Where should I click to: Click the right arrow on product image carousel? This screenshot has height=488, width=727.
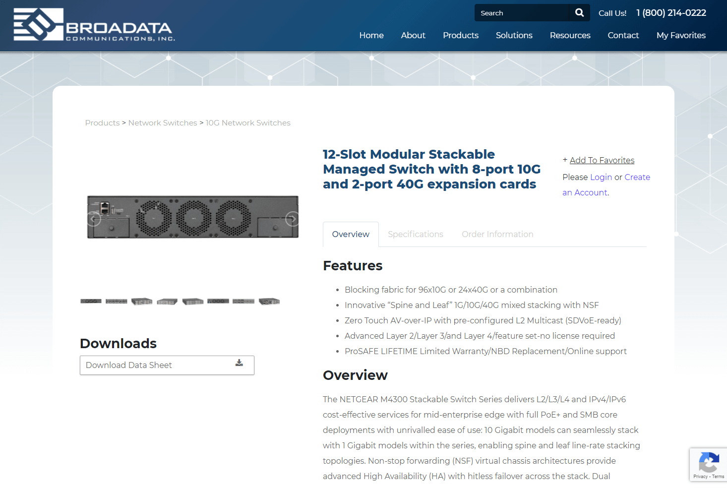(x=292, y=218)
